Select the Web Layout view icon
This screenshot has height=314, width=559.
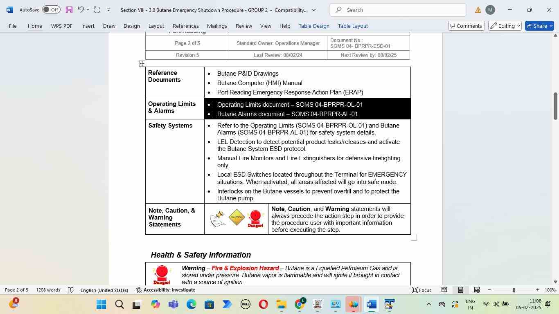tap(477, 290)
